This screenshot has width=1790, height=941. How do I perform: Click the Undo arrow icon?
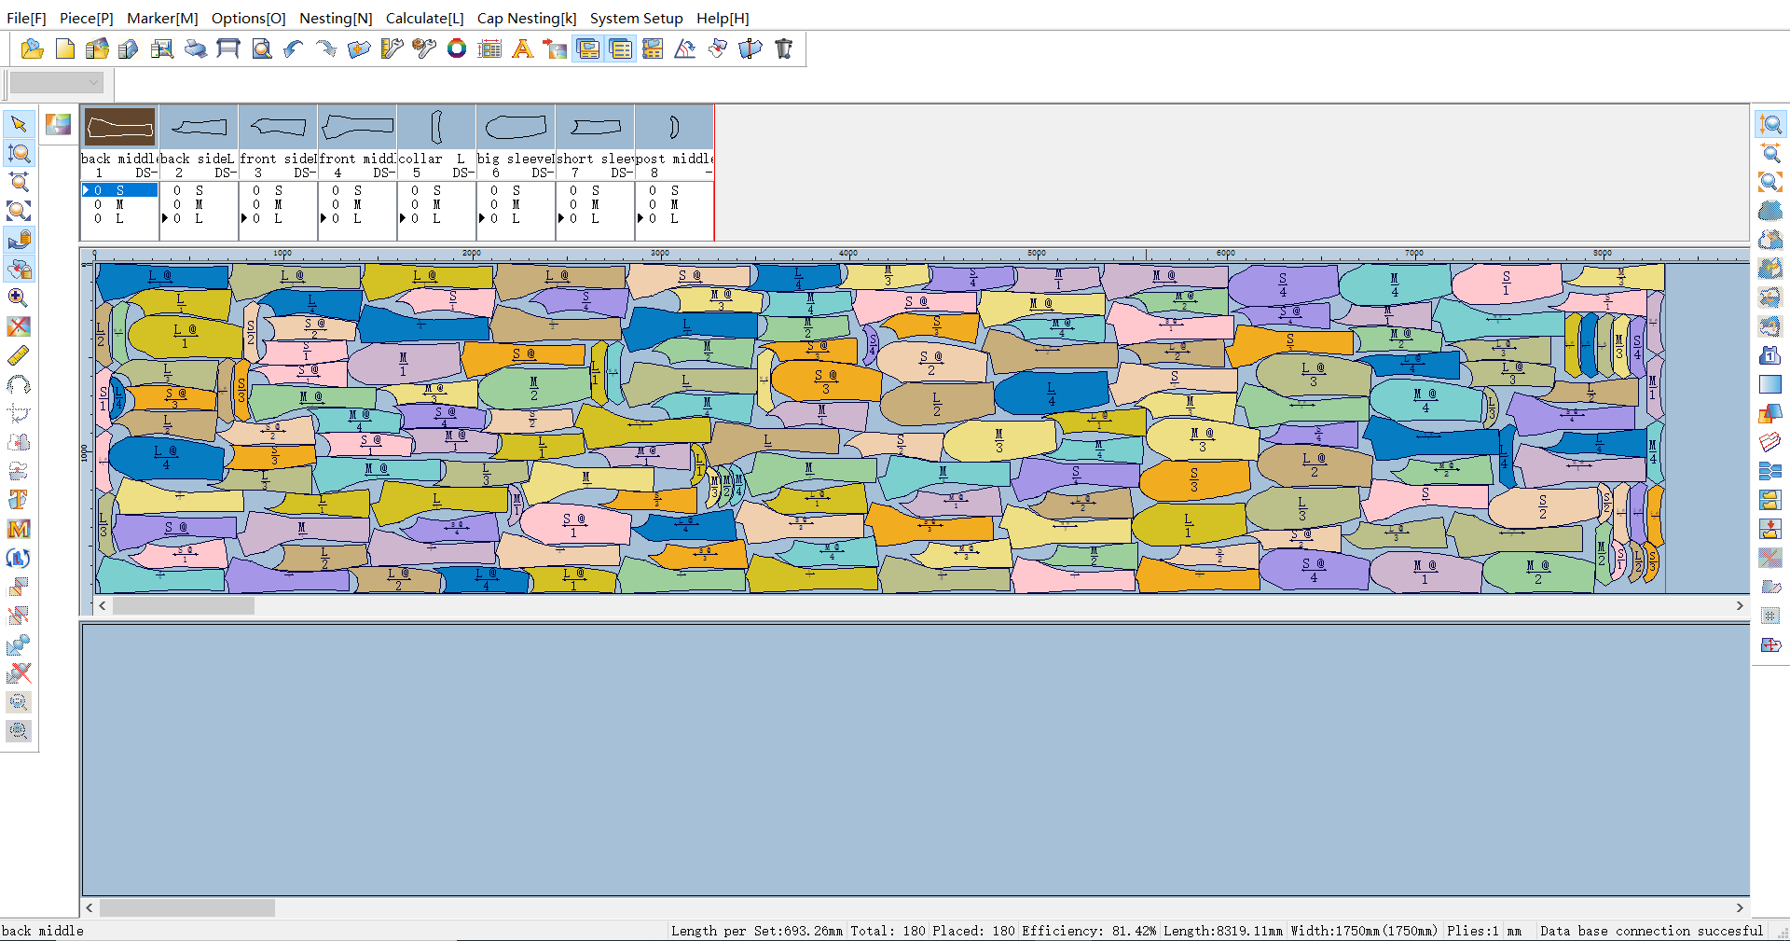pyautogui.click(x=294, y=49)
